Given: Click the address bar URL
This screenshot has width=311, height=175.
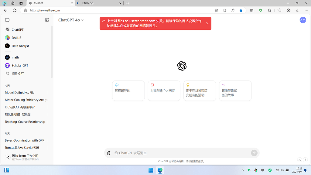Looking at the screenshot, I should (45, 10).
